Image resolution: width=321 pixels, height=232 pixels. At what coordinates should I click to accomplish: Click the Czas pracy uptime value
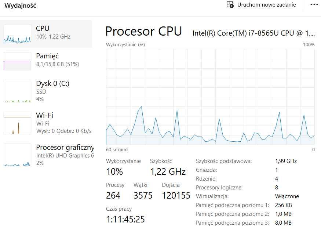125,220
